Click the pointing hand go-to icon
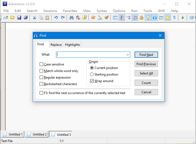The height and width of the screenshot is (144, 196). tap(93, 18)
